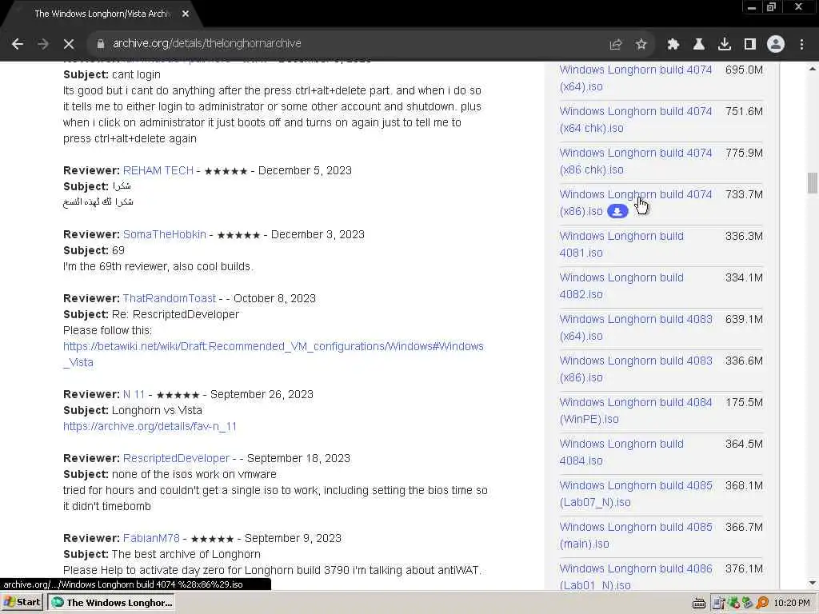Open archive.org/details/fav-n_11 link
819x614 pixels.
pos(150,427)
